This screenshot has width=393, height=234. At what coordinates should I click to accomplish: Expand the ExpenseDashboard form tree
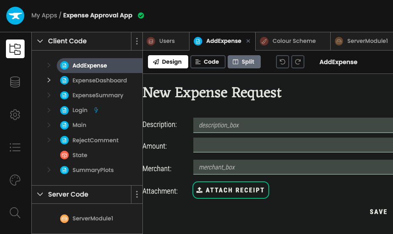49,80
